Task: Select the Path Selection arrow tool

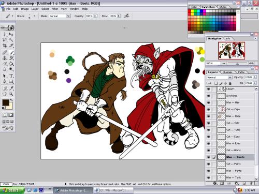Action: pyautogui.click(x=5, y=76)
